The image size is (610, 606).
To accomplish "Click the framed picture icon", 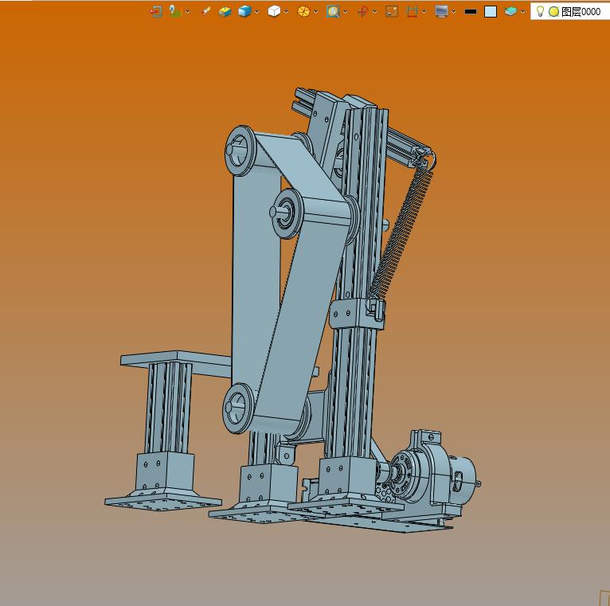I will tap(391, 11).
